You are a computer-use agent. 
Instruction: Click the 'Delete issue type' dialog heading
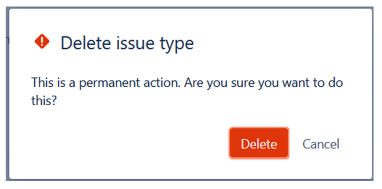point(127,43)
